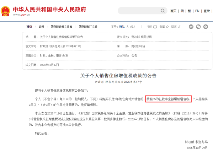Screen dimensions: 213x151
Task: Open 国务院部门文件 breadcrumb link
Action: pos(88,27)
